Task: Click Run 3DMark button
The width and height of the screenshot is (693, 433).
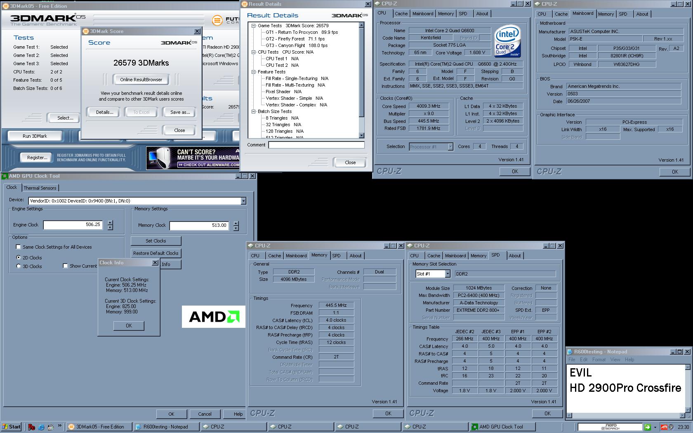Action: [x=35, y=136]
